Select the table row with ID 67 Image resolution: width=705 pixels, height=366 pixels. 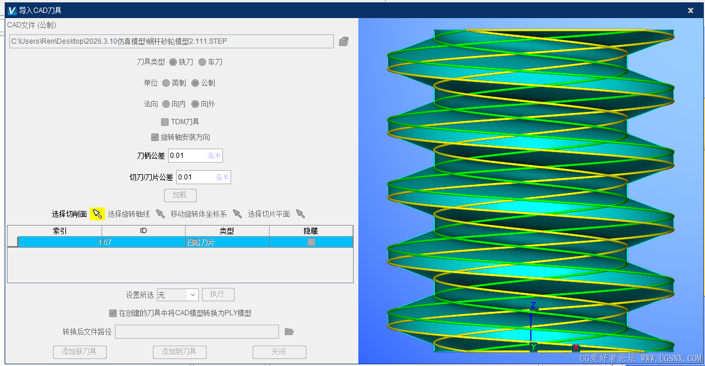pyautogui.click(x=180, y=242)
